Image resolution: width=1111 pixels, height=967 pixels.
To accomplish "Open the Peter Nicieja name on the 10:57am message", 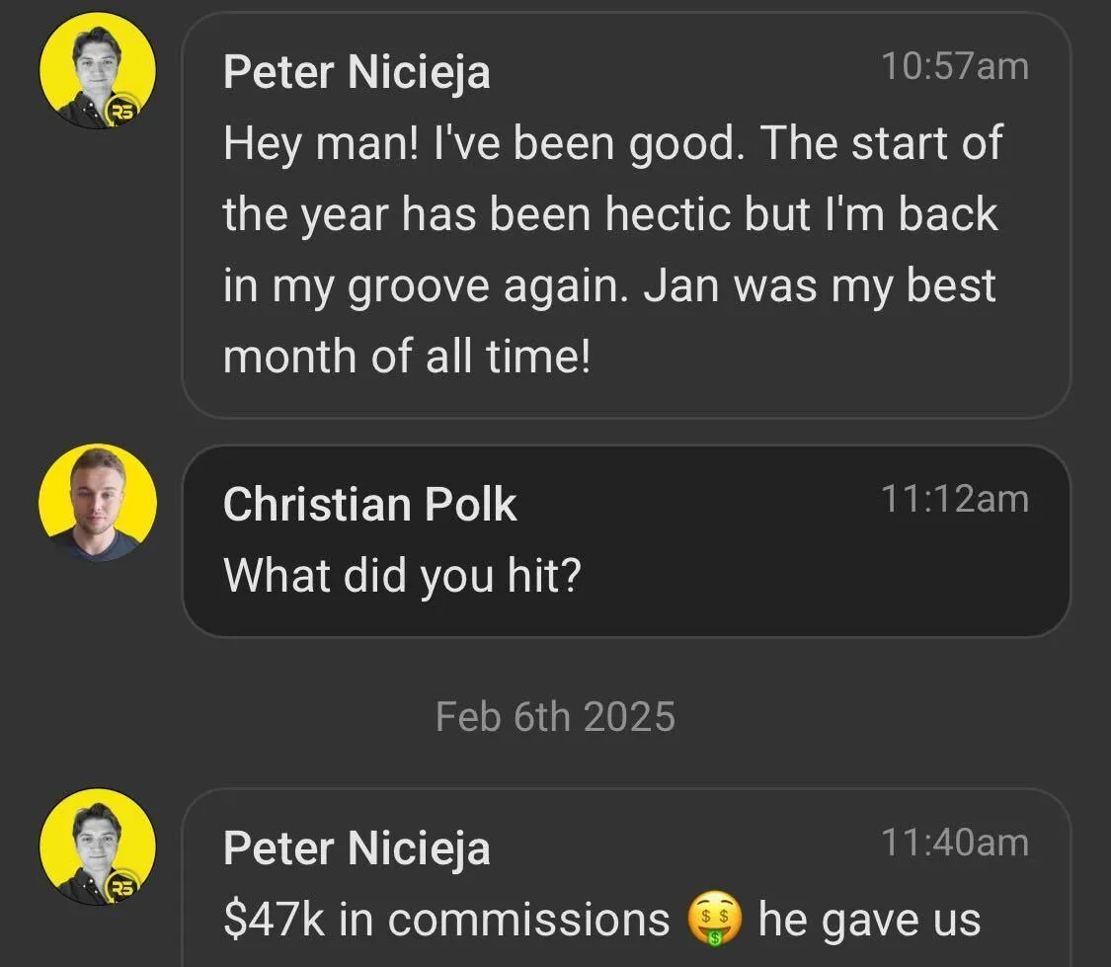I will point(357,72).
